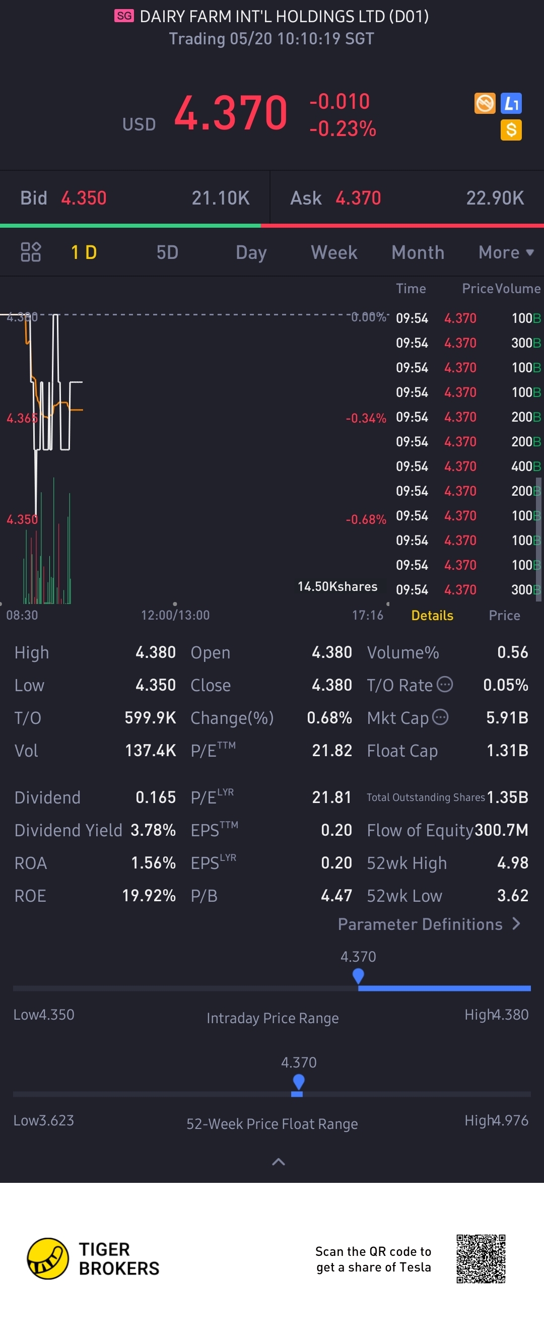This screenshot has width=544, height=1335.
Task: Select the Details trades tab
Action: pyautogui.click(x=432, y=615)
